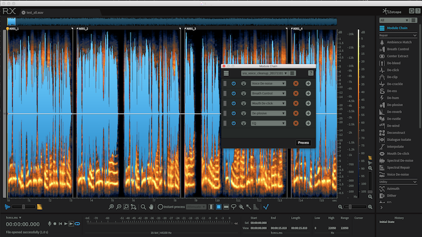422x237 pixels.
Task: Remove Voice De-noise from the chain
Action: pyautogui.click(x=296, y=84)
